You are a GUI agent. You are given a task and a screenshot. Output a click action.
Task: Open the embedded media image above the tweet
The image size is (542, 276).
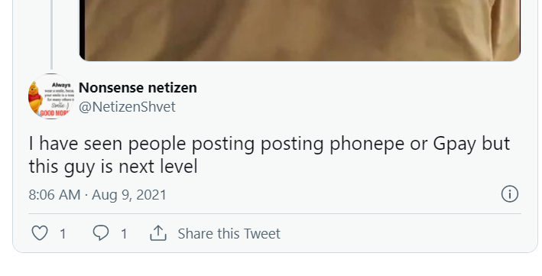[300, 31]
